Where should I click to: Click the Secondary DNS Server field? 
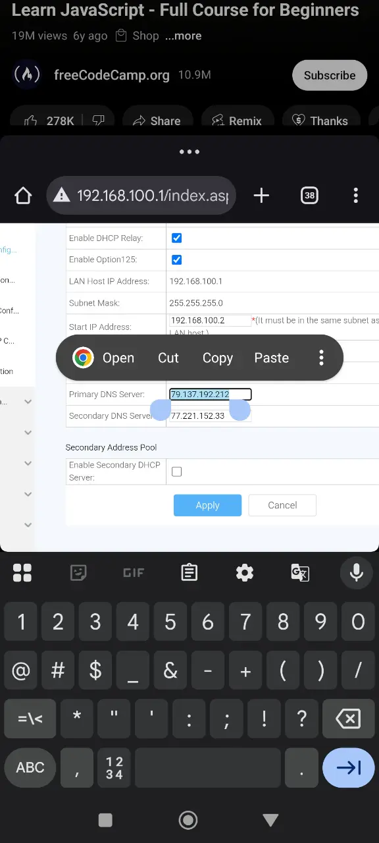tap(211, 416)
